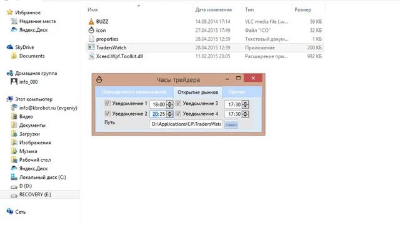Click the Рабочий стол folder icon
400x225 pixels.
14,160
